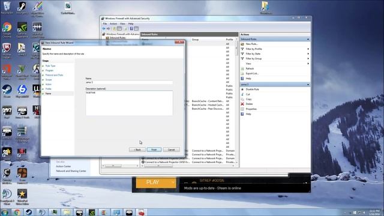384x216 pixels.
Task: Toggle the action pane toolbar icon
Action: (x=136, y=29)
